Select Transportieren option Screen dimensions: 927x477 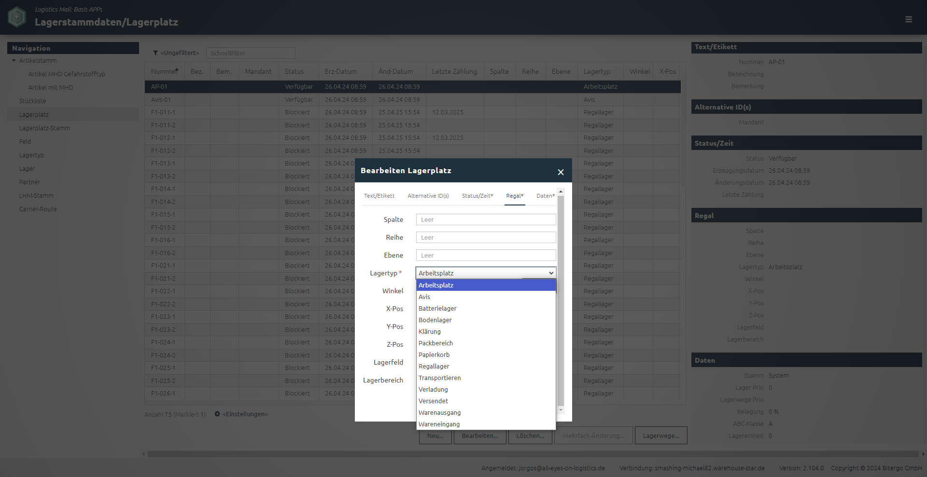(x=486, y=378)
